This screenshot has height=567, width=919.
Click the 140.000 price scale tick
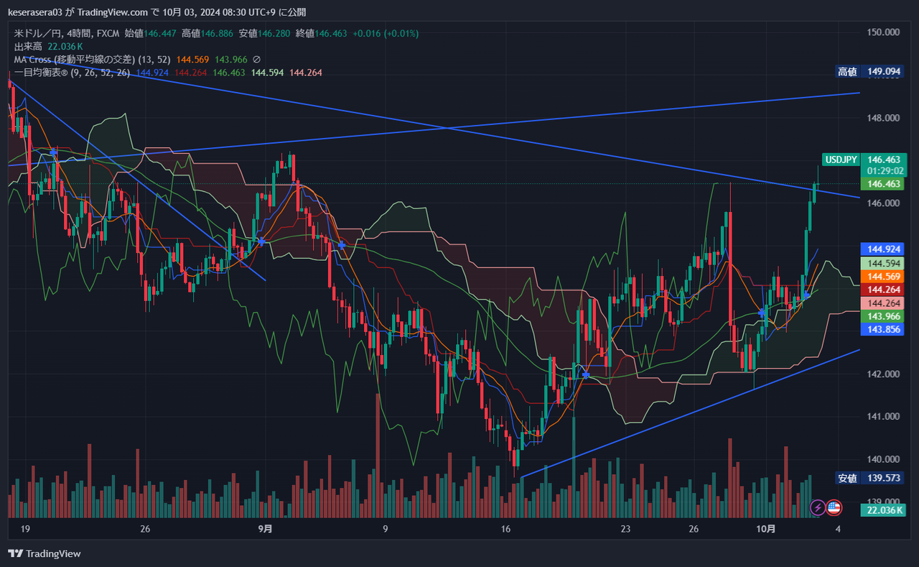(884, 459)
